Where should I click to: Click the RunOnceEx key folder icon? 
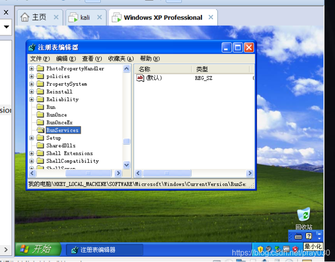[x=40, y=122]
